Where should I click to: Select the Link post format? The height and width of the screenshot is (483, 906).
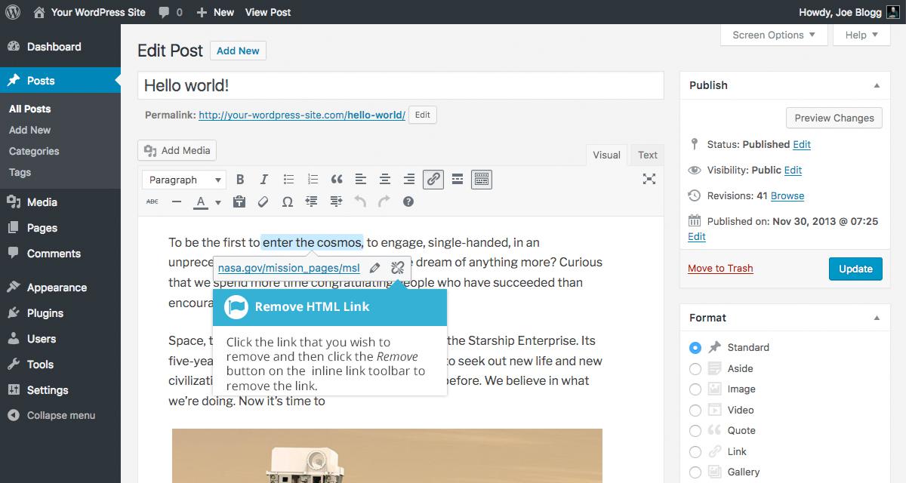(695, 452)
